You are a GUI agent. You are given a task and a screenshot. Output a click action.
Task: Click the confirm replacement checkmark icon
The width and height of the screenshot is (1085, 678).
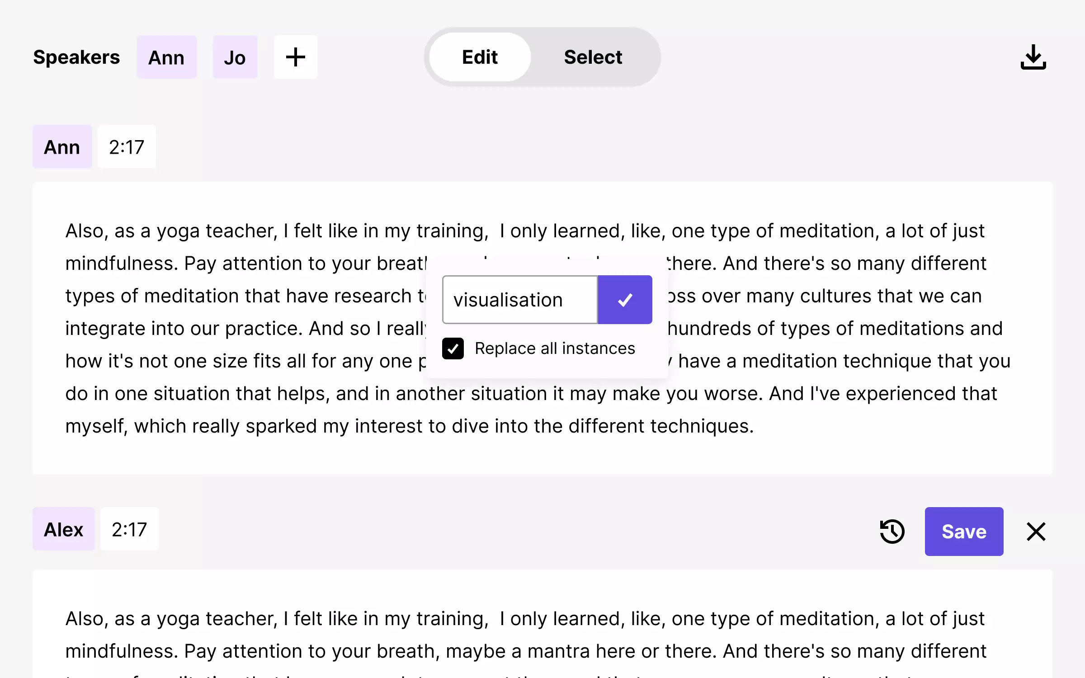(x=625, y=299)
